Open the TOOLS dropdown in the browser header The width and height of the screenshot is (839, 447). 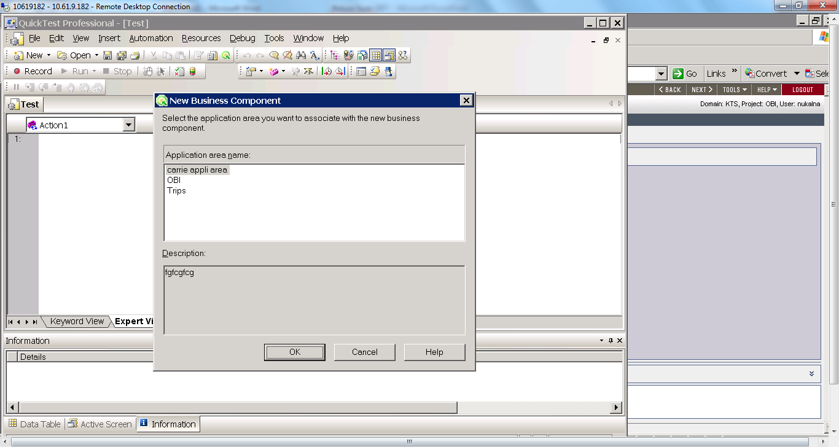point(735,90)
